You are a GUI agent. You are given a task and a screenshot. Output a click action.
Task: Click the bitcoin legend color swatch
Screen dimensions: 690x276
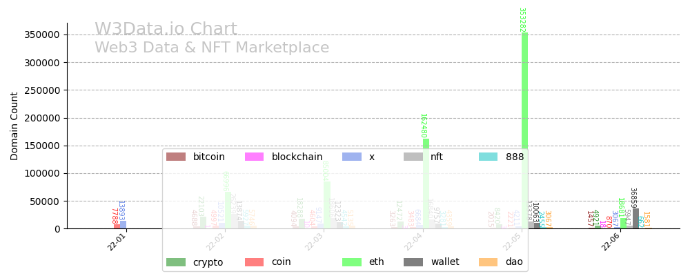[176, 157]
